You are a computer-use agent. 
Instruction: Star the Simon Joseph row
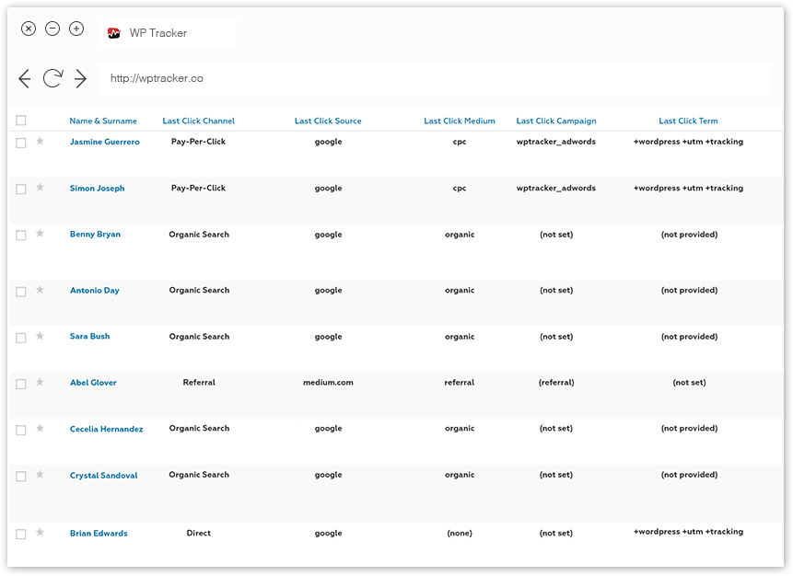click(40, 187)
